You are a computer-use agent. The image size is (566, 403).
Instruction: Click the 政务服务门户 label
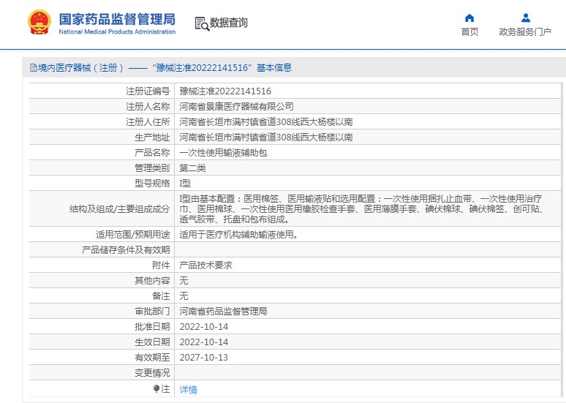525,32
